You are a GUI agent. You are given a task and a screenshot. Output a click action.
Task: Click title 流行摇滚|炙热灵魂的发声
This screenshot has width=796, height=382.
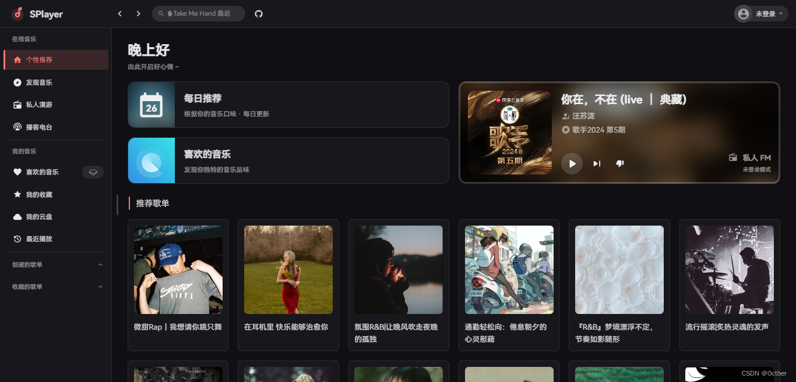[x=727, y=327]
